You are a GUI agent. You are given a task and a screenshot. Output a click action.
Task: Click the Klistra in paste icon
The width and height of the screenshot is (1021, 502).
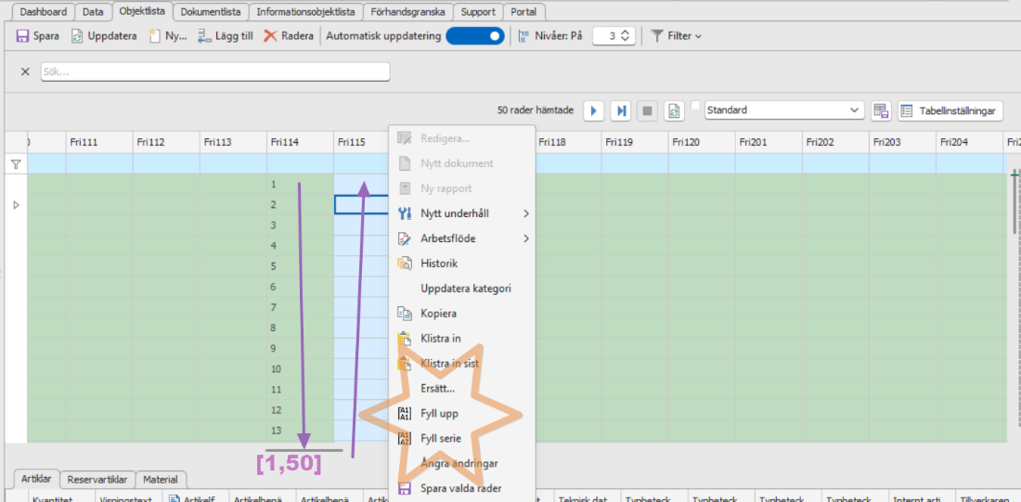(405, 339)
